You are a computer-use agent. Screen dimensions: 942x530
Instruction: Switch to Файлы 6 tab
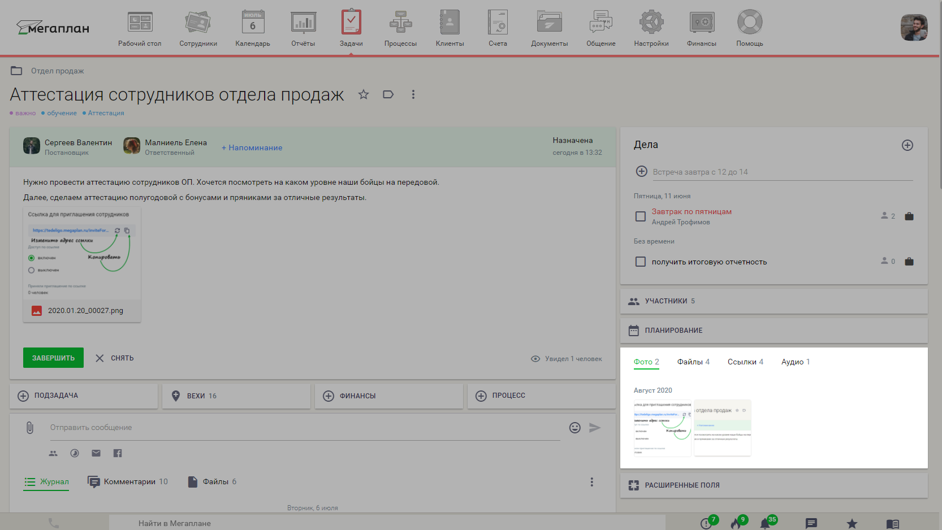point(212,482)
